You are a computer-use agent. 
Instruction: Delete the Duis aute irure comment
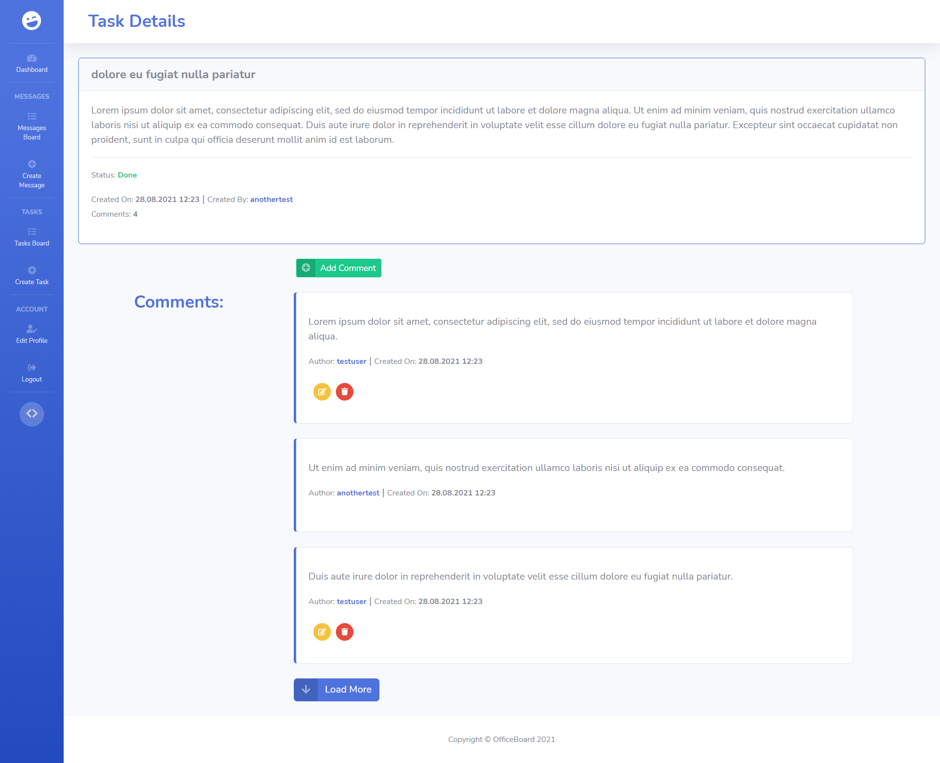345,632
